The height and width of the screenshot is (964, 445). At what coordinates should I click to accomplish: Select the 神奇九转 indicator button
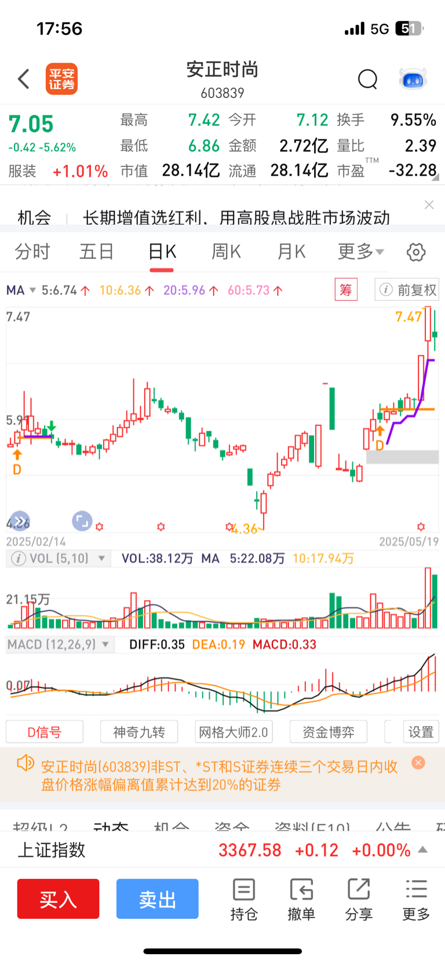139,732
